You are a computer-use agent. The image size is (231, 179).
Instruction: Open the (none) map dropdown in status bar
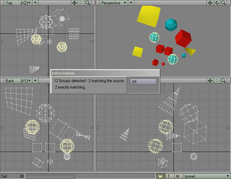pos(207,176)
